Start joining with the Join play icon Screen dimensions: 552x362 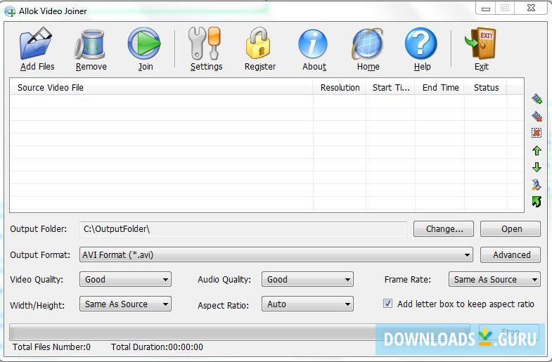tap(144, 44)
